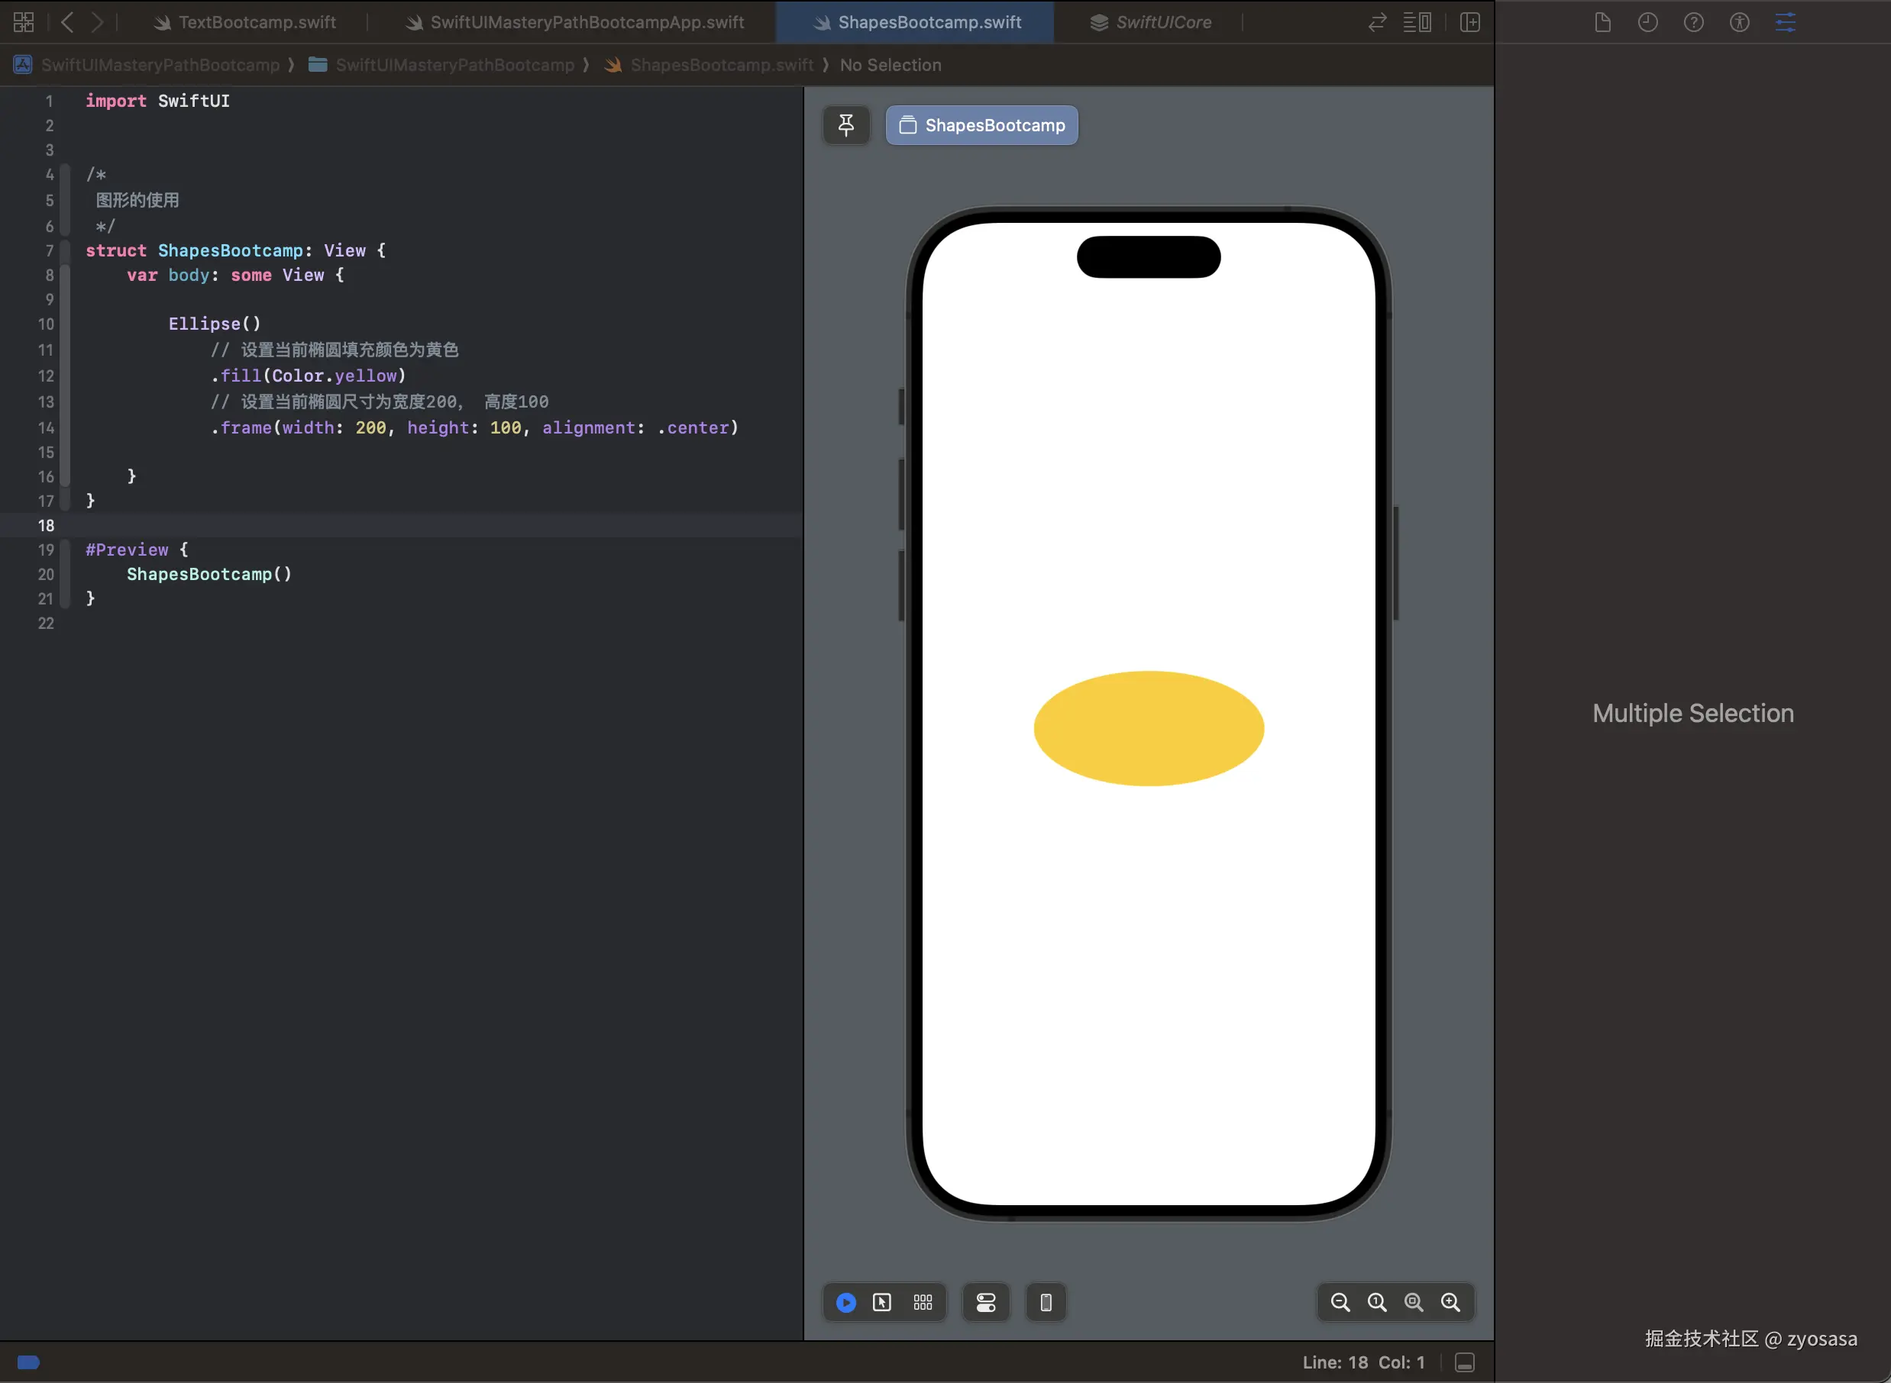The height and width of the screenshot is (1383, 1891).
Task: Open the SwiftUICore tab
Action: [1152, 23]
